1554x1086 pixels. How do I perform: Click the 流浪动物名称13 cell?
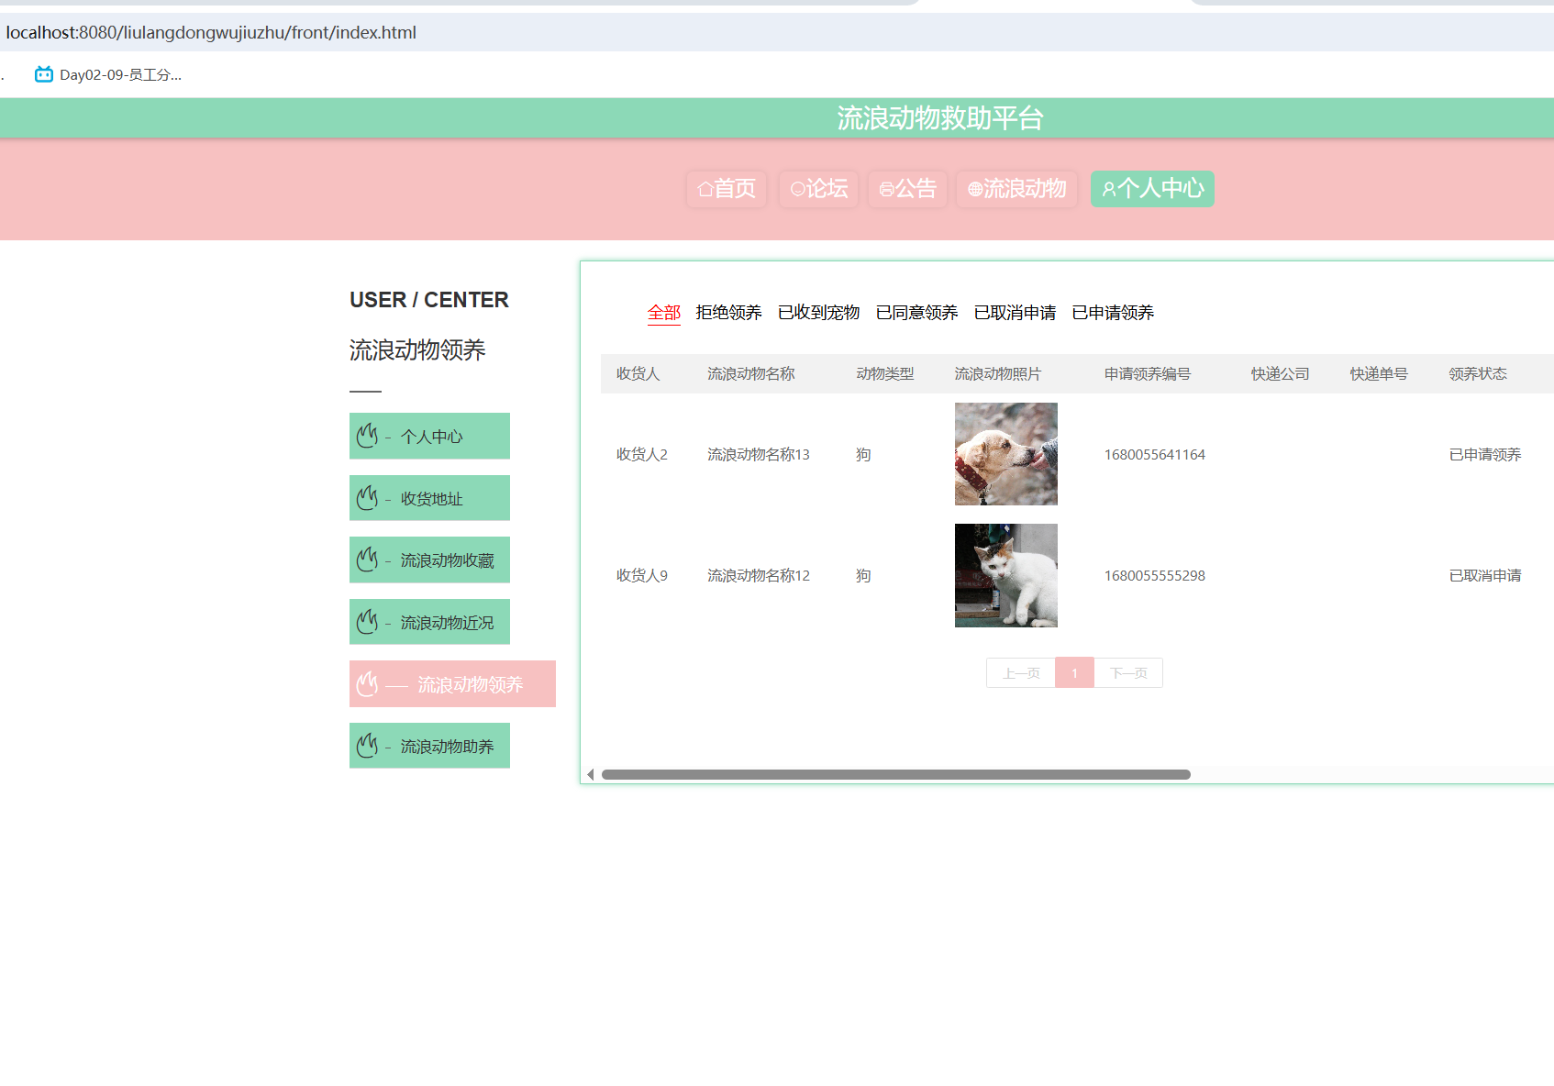[x=759, y=455]
